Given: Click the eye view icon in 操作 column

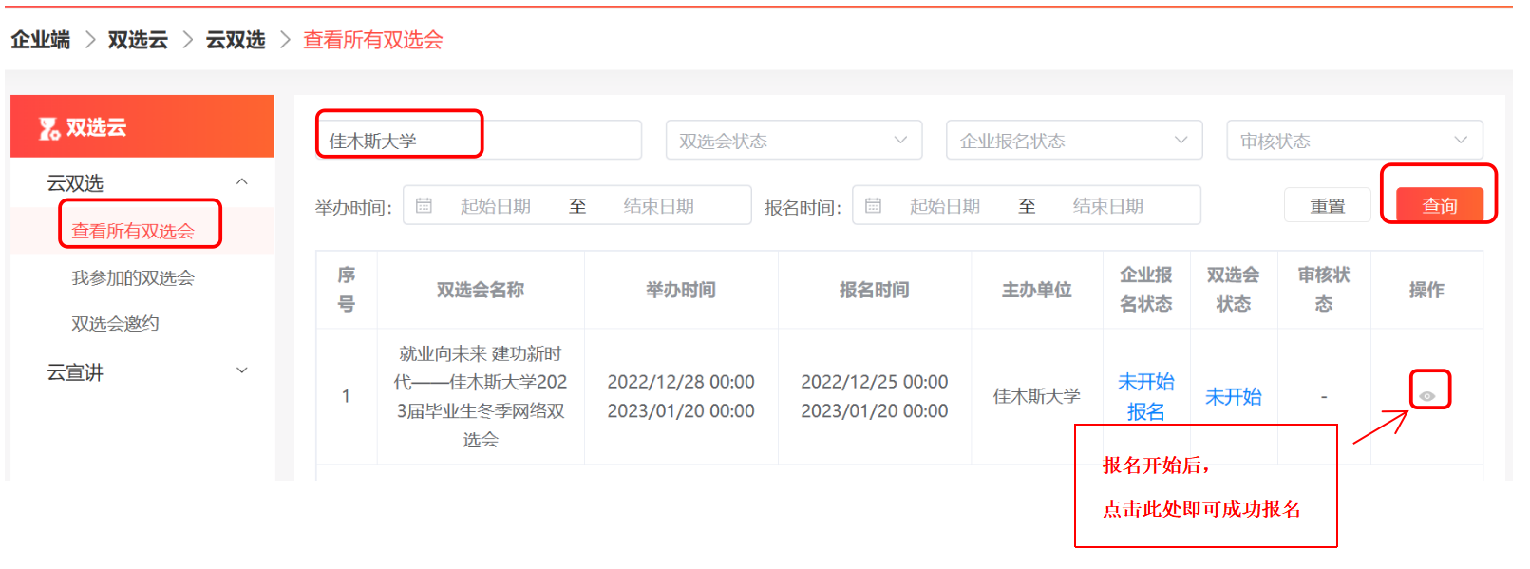Looking at the screenshot, I should click(1426, 396).
